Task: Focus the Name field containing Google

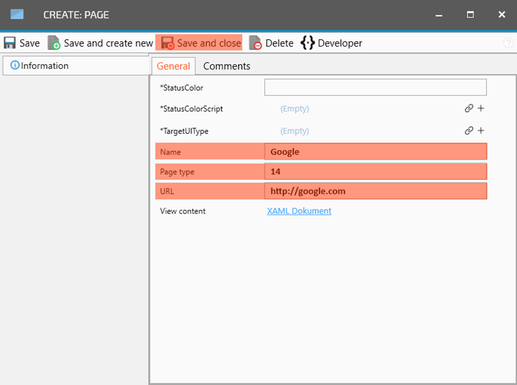Action: point(375,152)
